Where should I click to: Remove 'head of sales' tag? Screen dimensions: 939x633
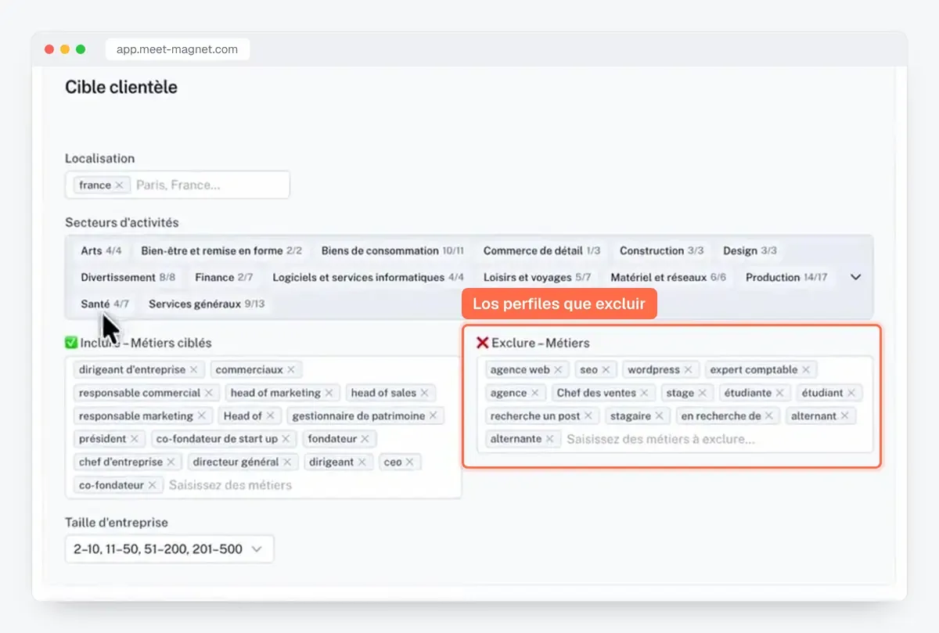click(x=424, y=393)
